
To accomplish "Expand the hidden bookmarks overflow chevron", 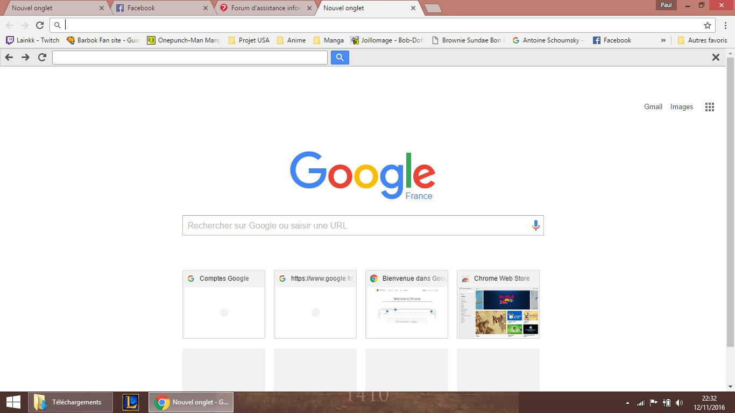I will click(663, 40).
